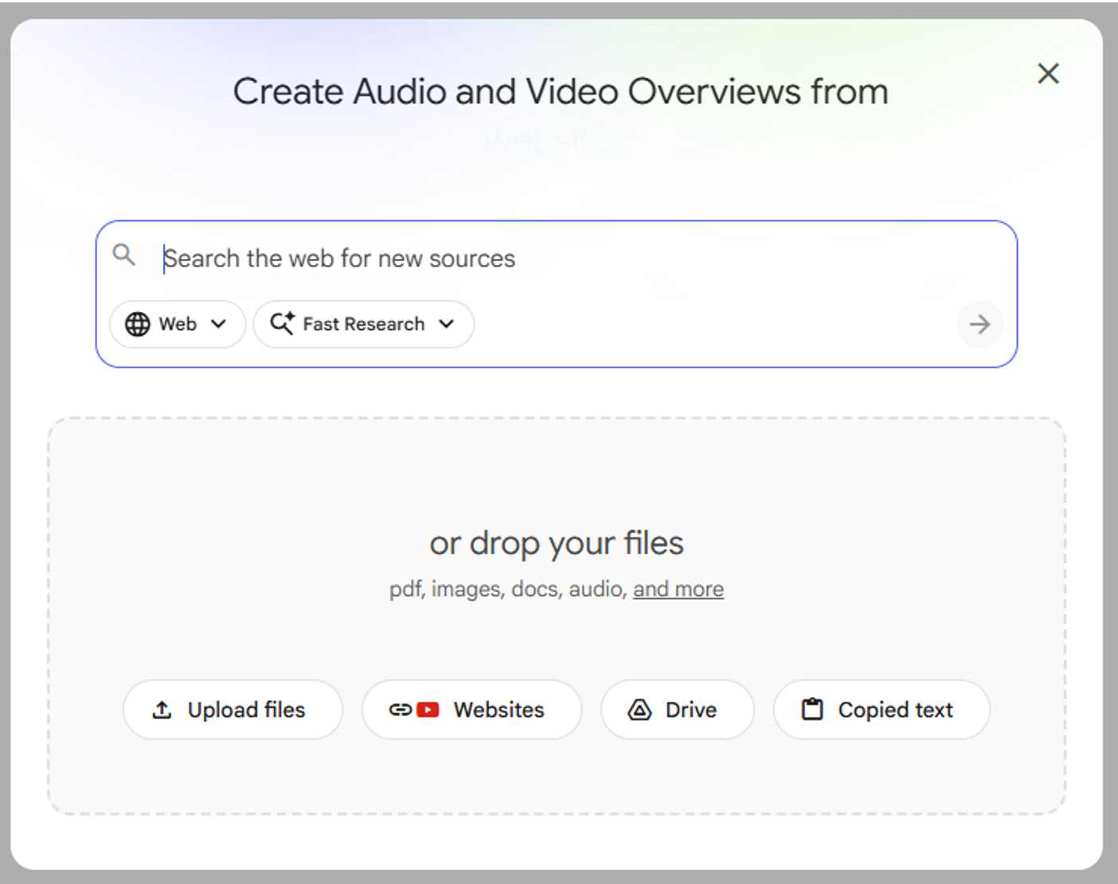
Task: Open the 'and more' file types link
Action: pos(678,589)
